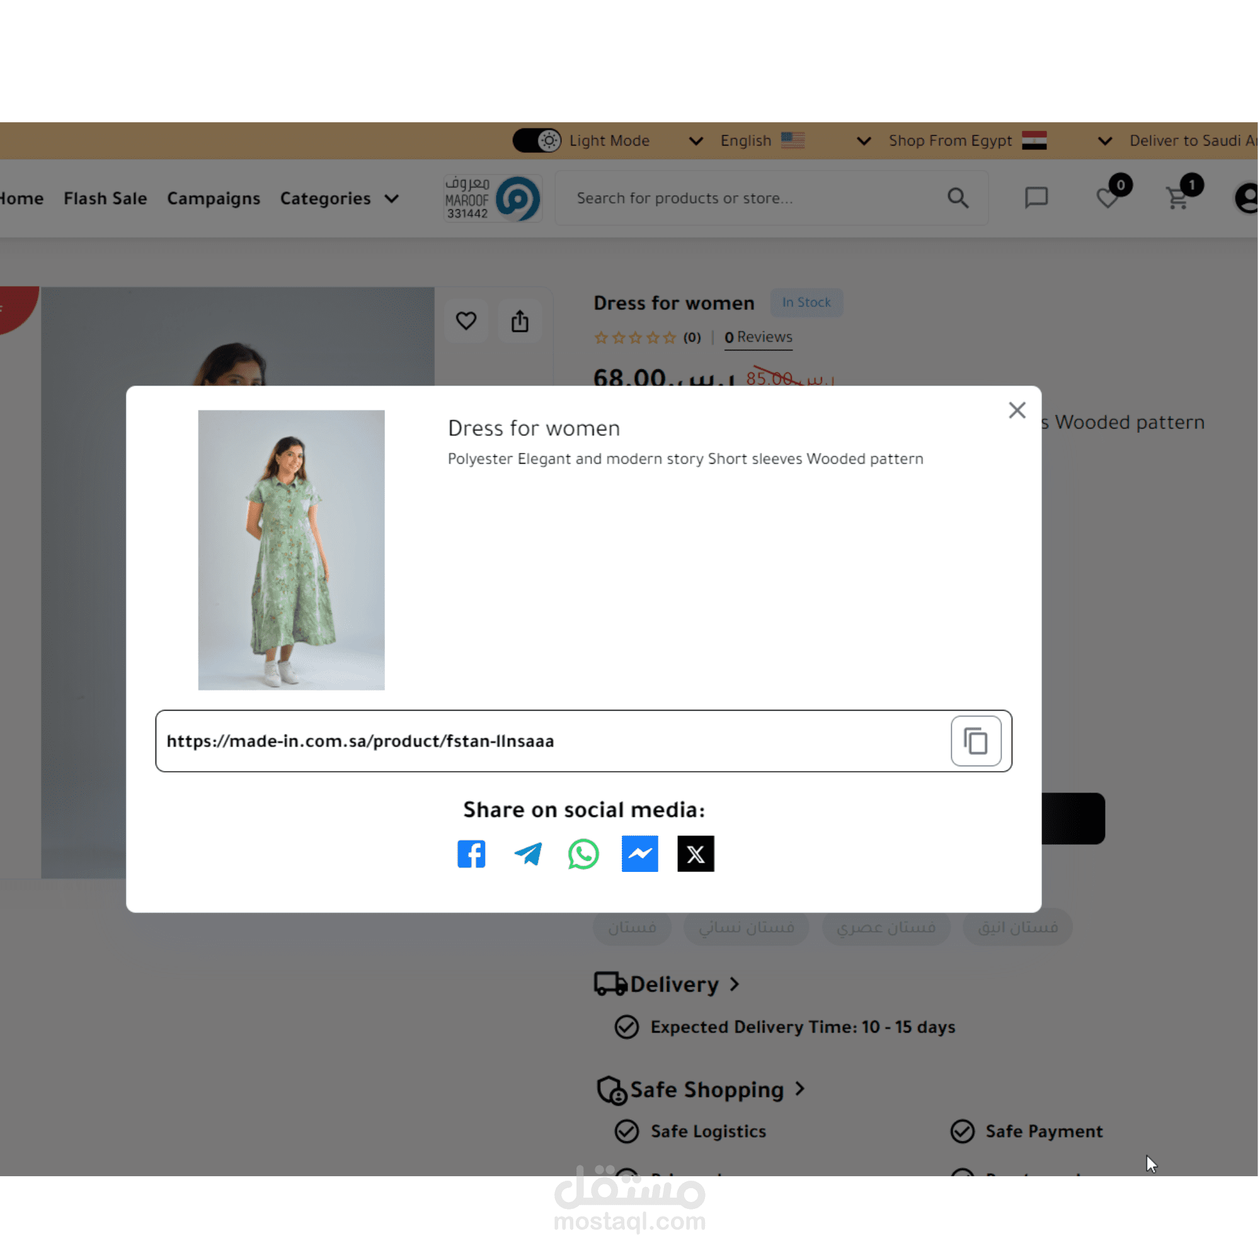Open wishlist heart in header
The image size is (1260, 1260).
click(x=1108, y=198)
